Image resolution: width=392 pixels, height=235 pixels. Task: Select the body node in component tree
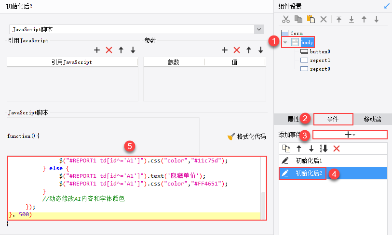[x=307, y=42]
